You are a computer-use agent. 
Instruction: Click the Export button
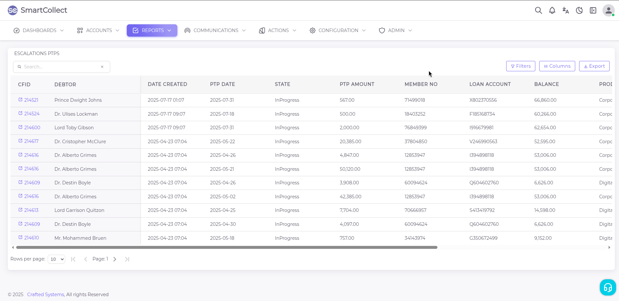click(x=594, y=66)
